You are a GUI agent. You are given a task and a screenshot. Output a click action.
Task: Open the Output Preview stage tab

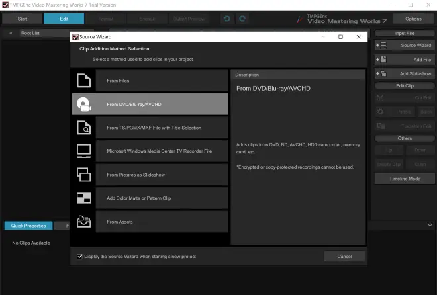point(189,19)
